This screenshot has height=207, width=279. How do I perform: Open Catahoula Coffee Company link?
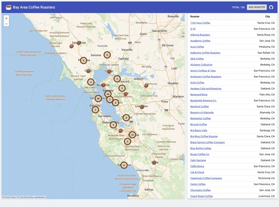(206, 178)
